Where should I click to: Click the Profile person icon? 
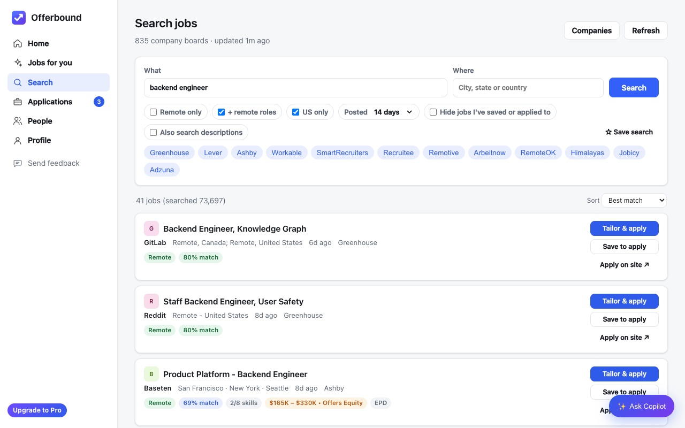[x=18, y=140]
